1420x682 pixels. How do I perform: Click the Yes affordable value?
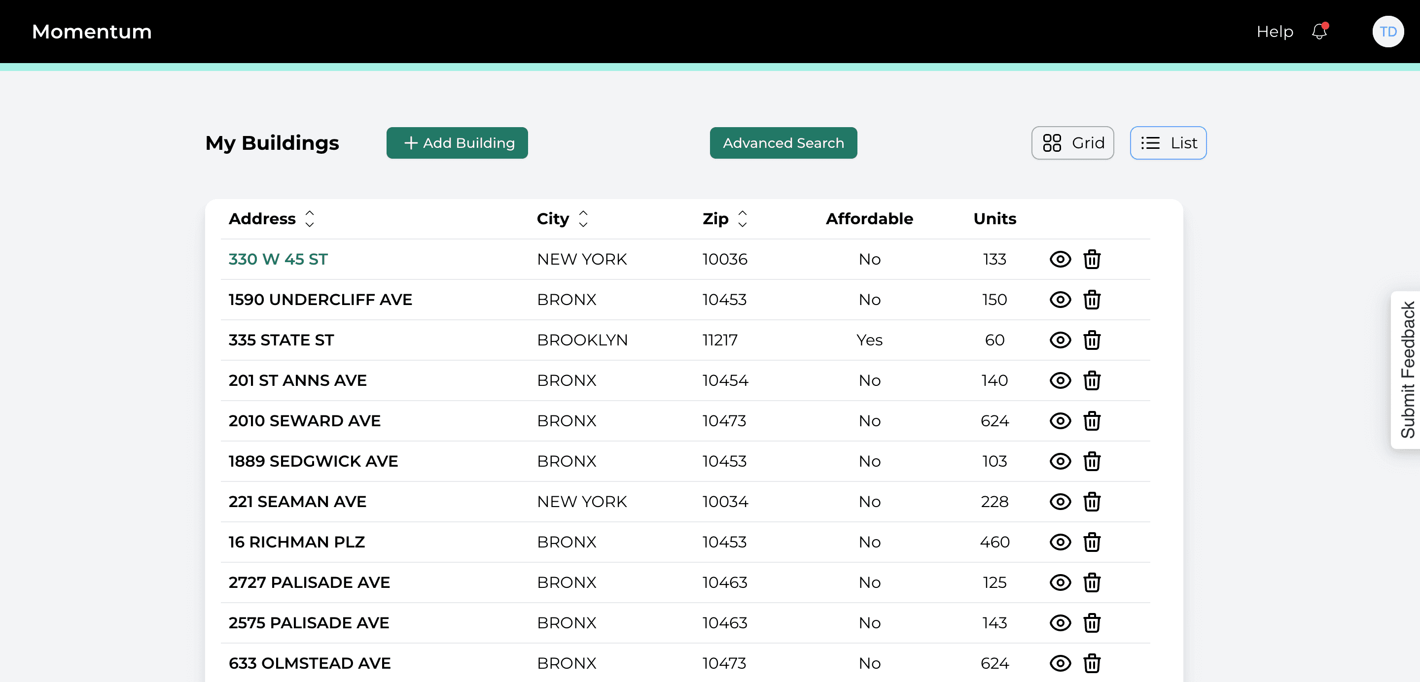(x=869, y=340)
